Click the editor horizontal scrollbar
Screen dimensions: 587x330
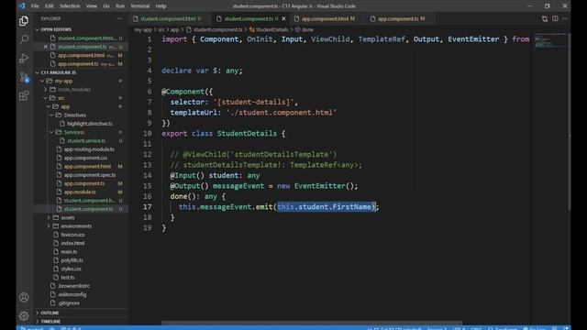312,323
